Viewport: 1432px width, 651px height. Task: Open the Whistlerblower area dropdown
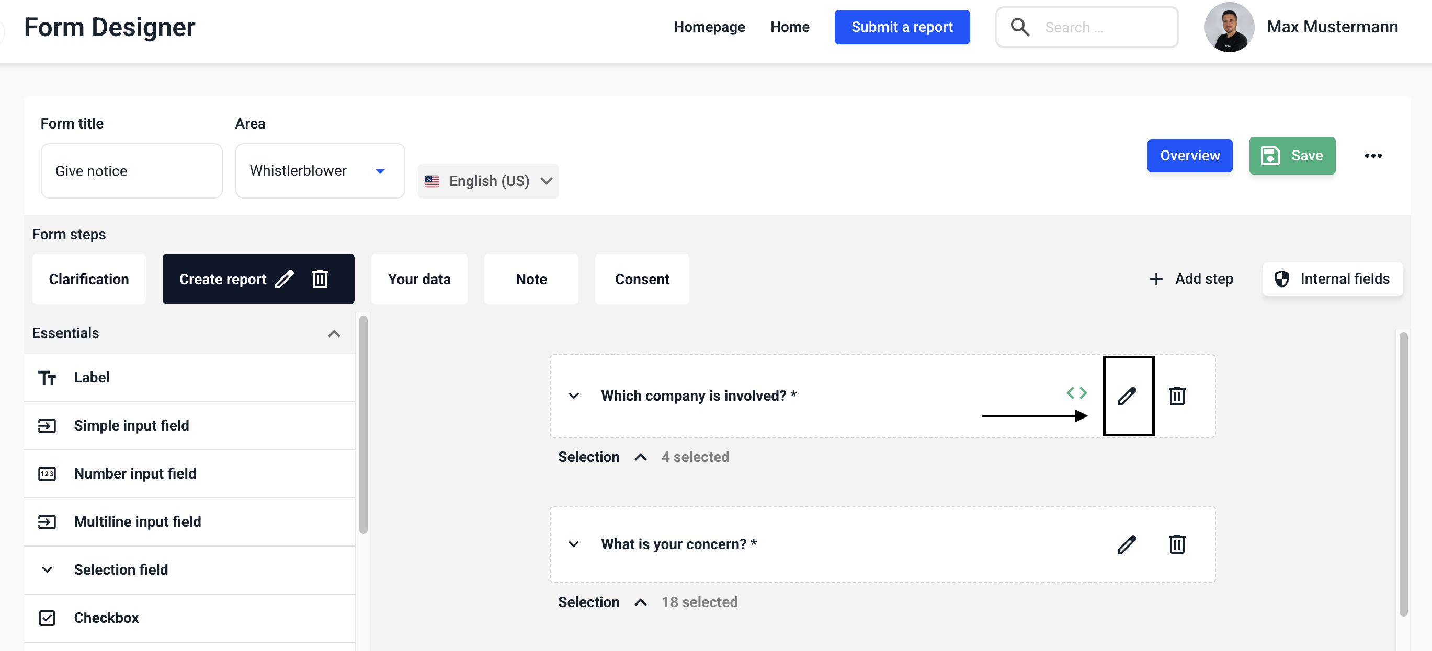(x=320, y=170)
